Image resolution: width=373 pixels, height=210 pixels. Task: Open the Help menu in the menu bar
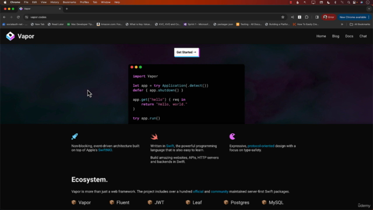[x=117, y=2]
